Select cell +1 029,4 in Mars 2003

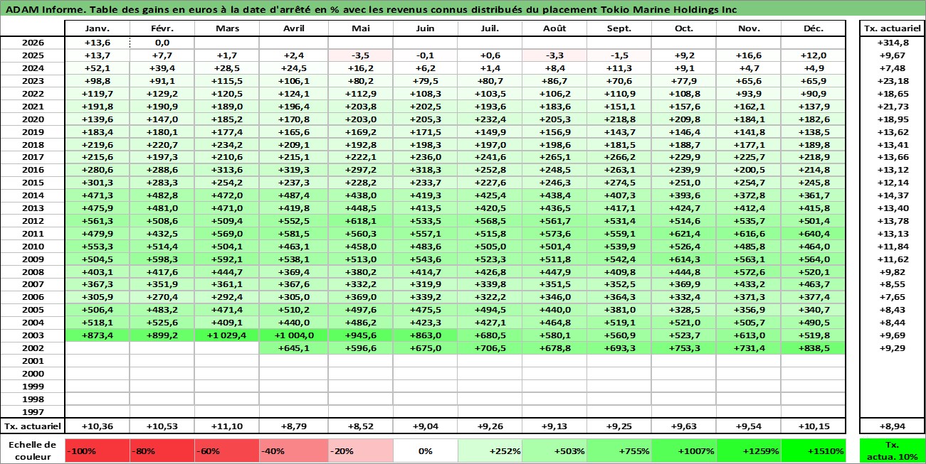(x=226, y=335)
